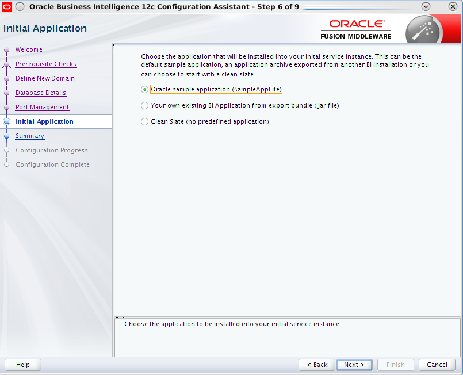Screen dimensions: 463x375
Task: Click the Prerequisite Checks step bullet icon
Action: click(6, 64)
